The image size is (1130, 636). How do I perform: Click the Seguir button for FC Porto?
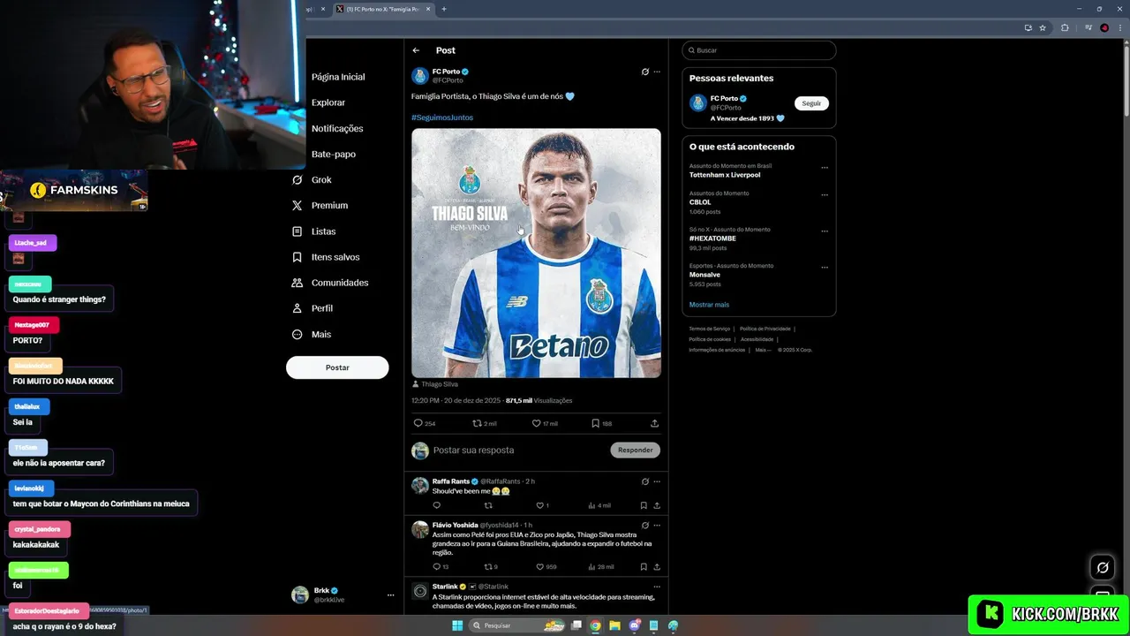[811, 103]
